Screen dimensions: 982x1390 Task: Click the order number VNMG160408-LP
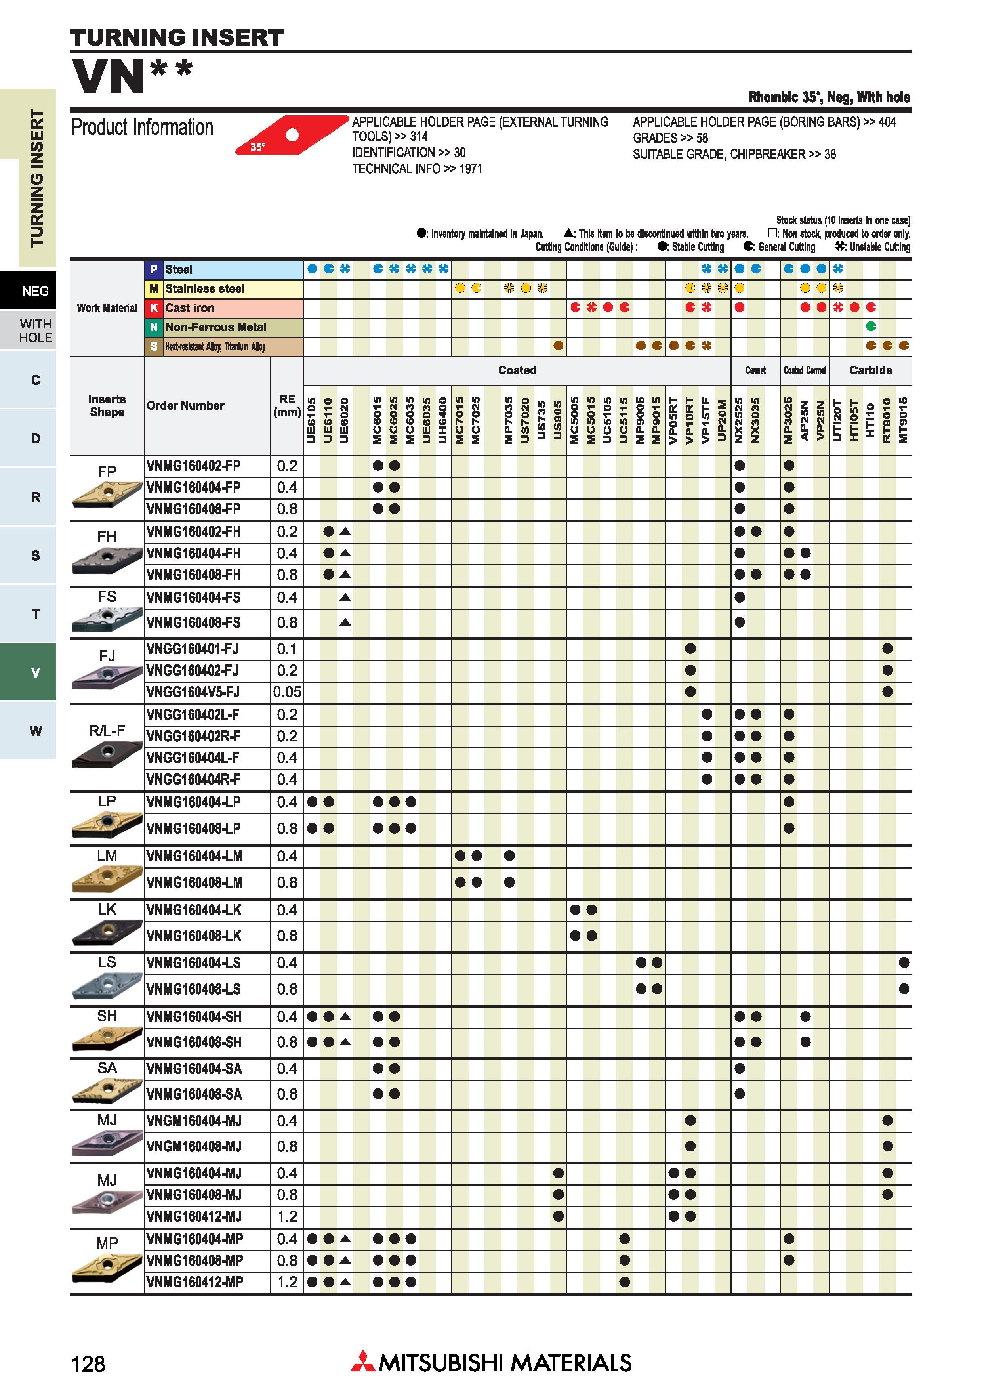[194, 829]
